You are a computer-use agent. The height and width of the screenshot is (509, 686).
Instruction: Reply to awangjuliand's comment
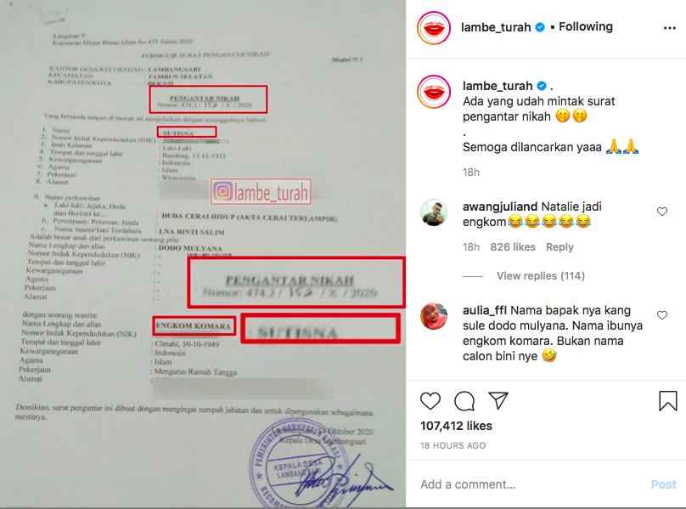(559, 247)
